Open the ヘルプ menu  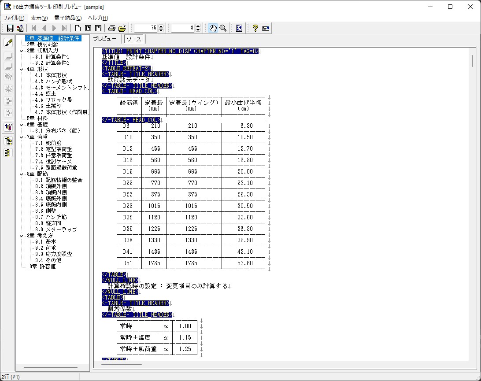click(x=98, y=18)
